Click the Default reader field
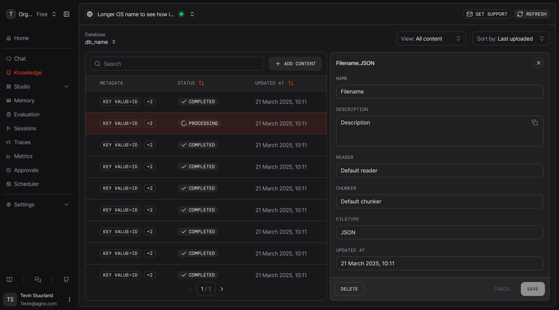The image size is (559, 310). click(x=439, y=170)
